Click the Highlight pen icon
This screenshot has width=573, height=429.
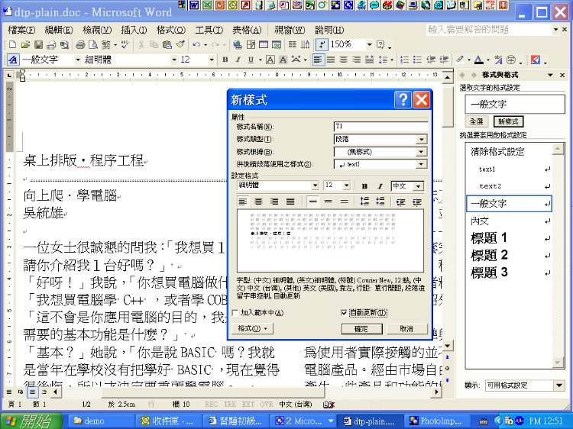coord(460,60)
